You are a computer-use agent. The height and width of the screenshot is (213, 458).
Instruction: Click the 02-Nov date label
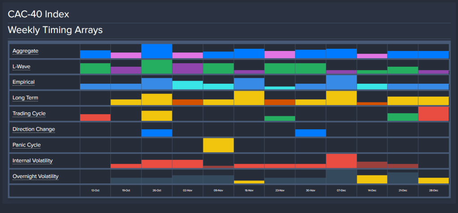[x=187, y=191]
